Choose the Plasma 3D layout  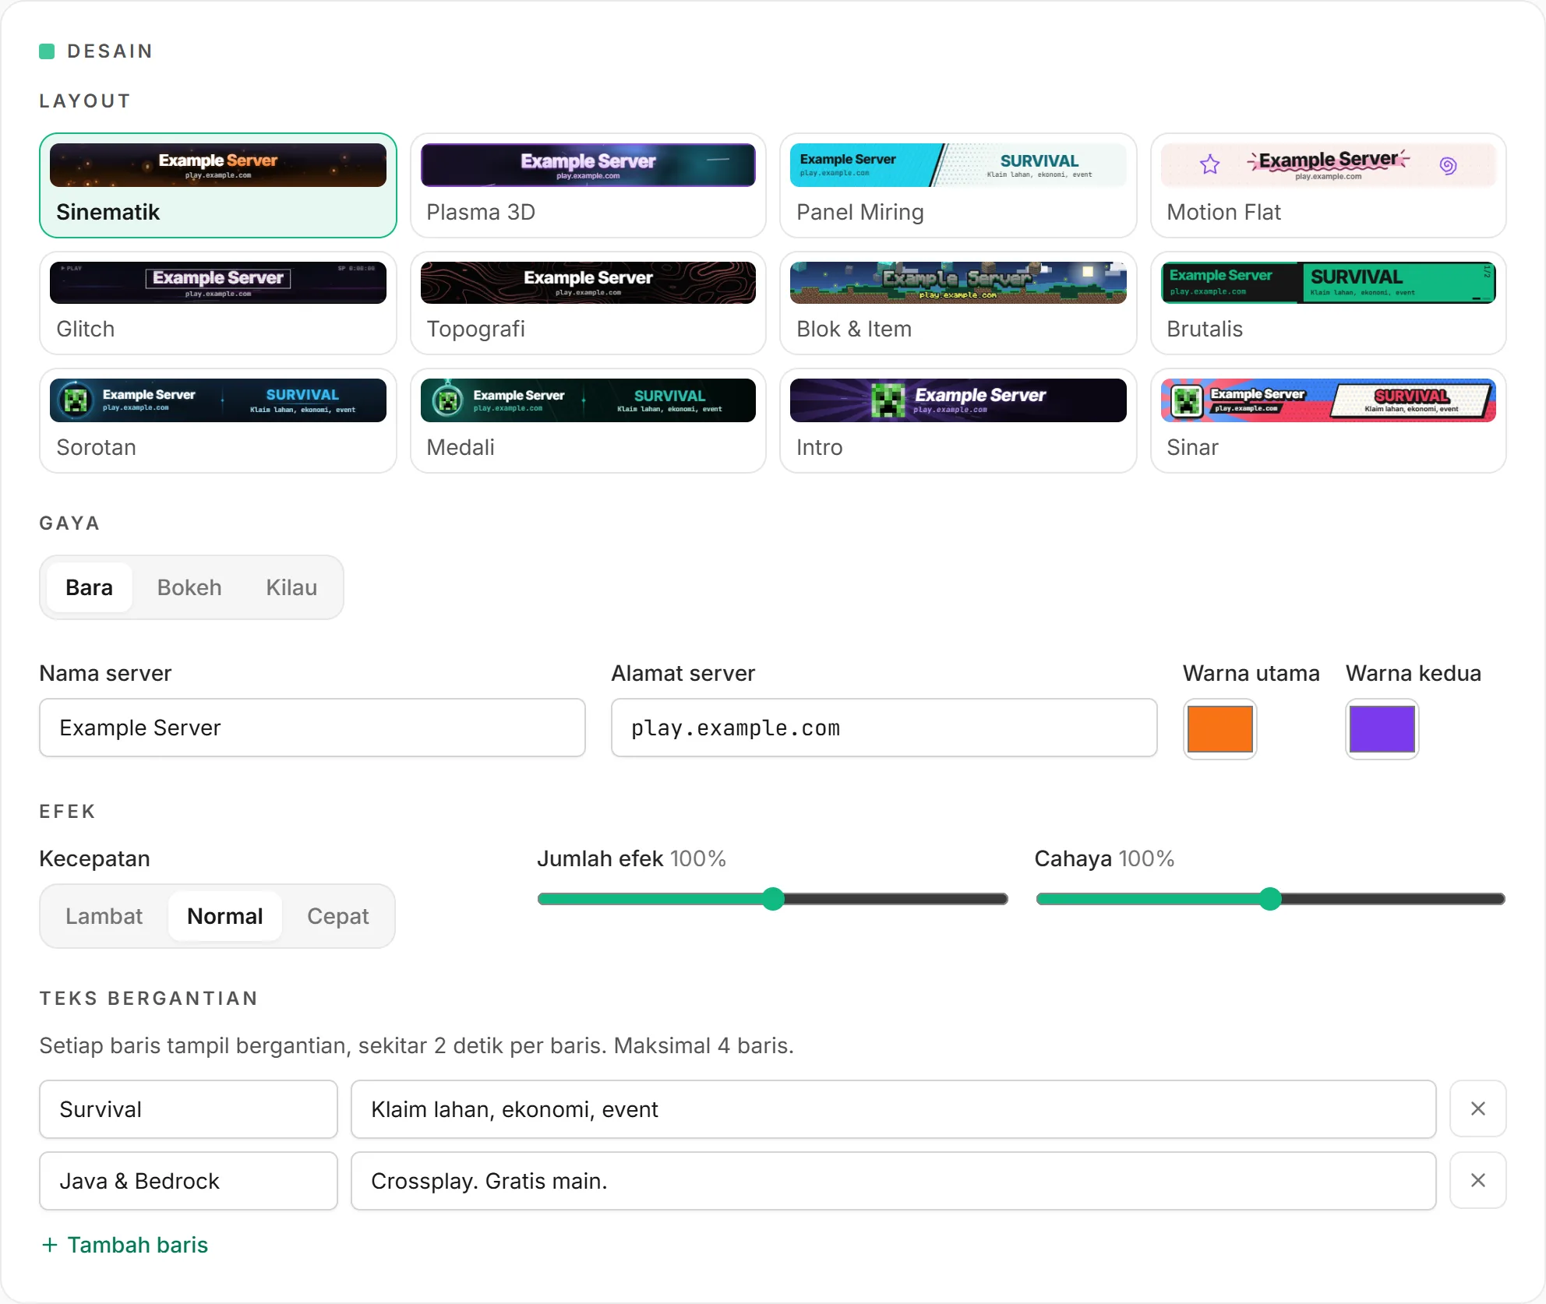588,185
